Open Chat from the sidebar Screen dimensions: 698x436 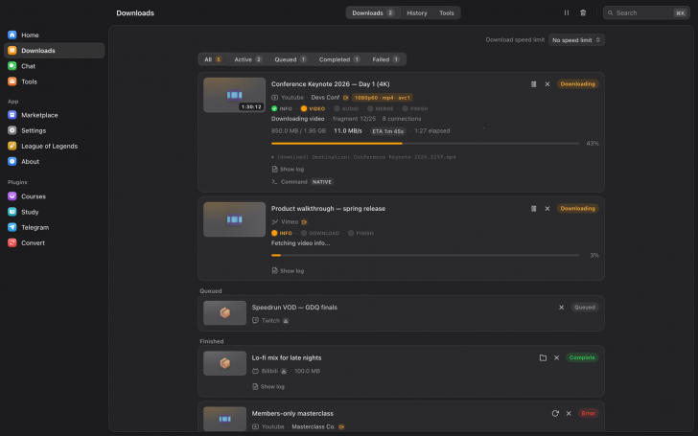[55, 66]
